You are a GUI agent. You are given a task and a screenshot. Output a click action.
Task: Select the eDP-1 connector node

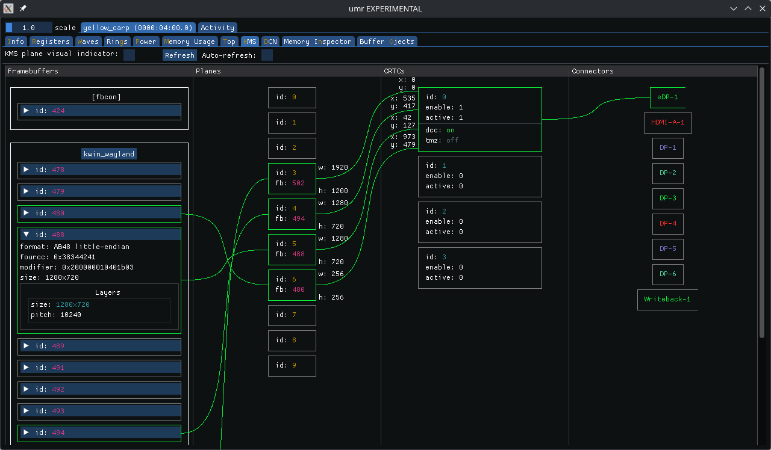coord(667,97)
